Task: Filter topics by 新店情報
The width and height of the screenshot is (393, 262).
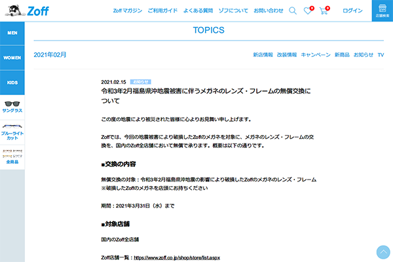Action: [263, 55]
